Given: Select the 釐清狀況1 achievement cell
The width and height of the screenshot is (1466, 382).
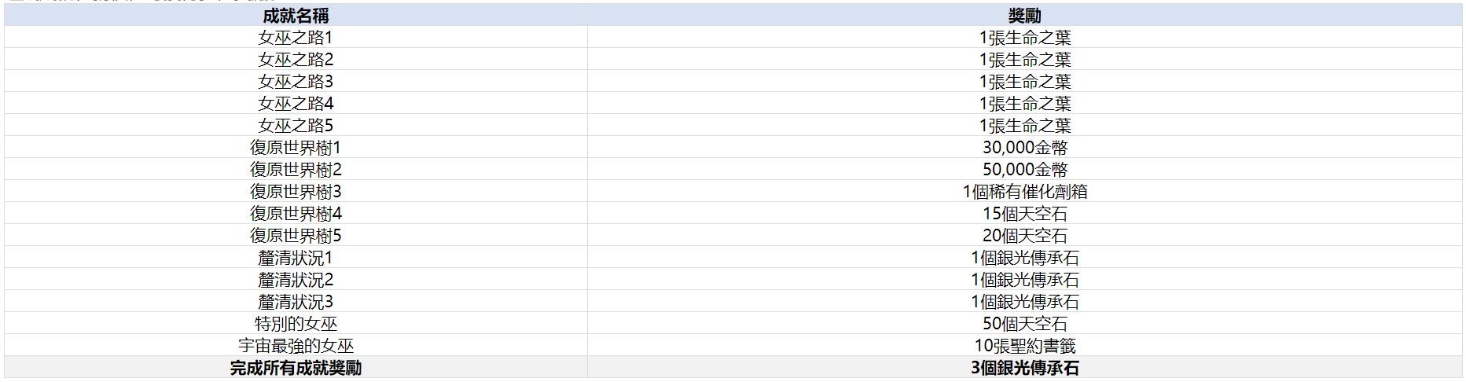Looking at the screenshot, I should point(296,258).
